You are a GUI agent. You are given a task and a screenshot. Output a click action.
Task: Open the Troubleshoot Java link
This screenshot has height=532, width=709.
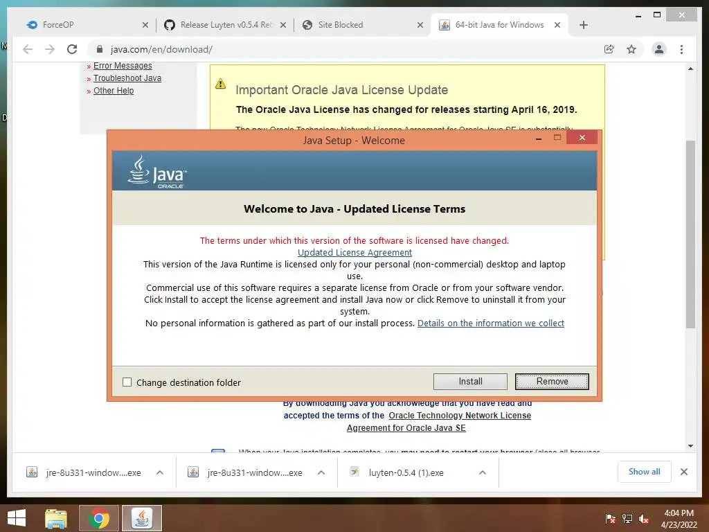[127, 78]
